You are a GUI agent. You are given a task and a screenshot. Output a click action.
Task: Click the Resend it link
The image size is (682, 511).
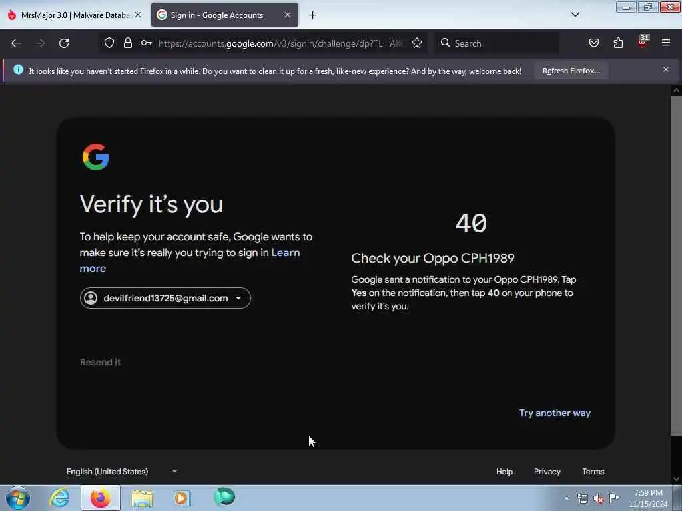(101, 363)
